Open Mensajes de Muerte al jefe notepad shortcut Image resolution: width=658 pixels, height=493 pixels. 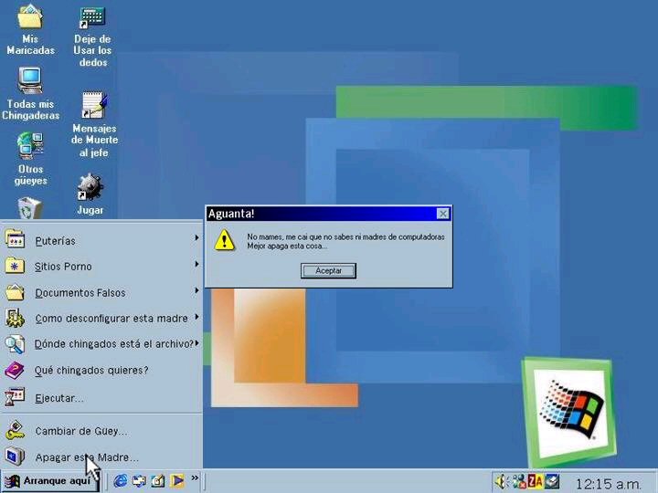pyautogui.click(x=93, y=106)
